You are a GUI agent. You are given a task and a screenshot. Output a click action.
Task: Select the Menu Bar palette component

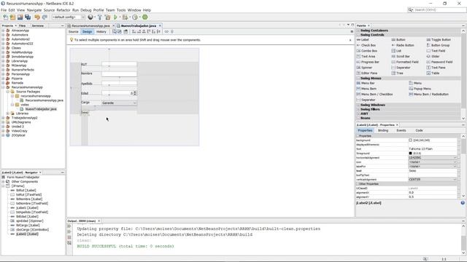pos(366,83)
